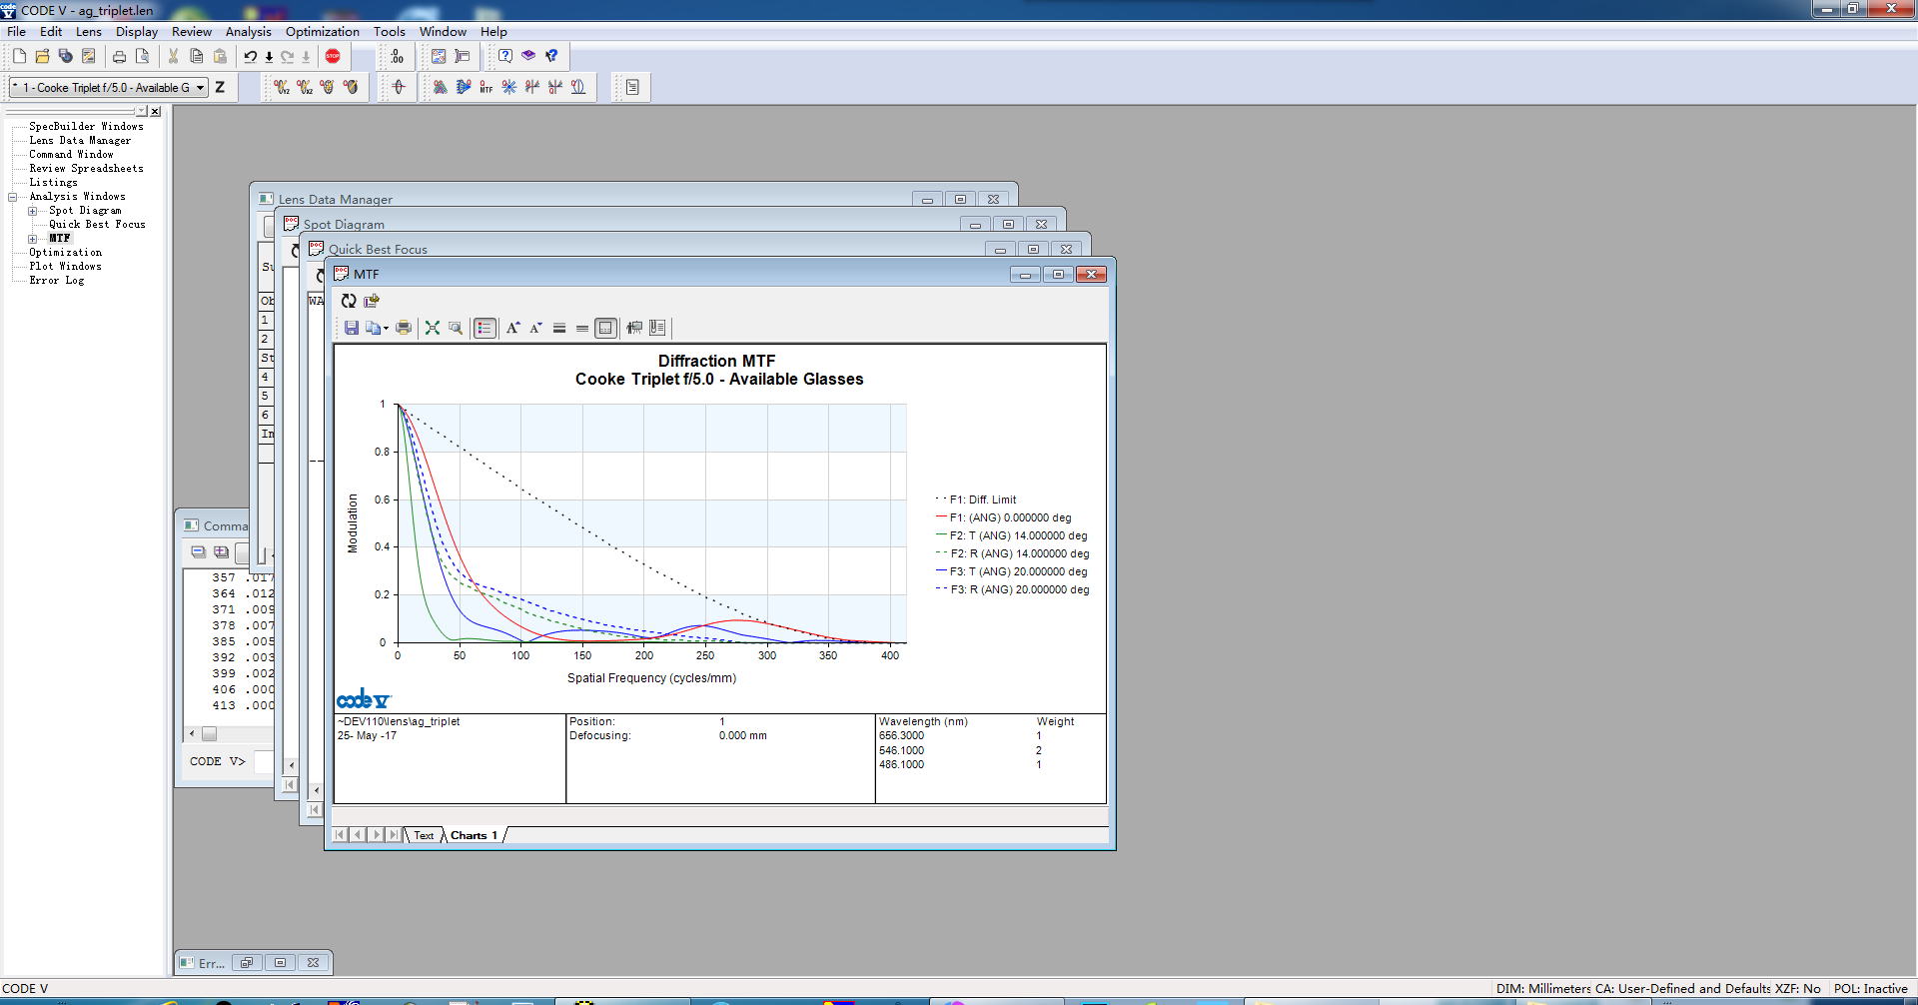Click thinner lines icon in MTF toolbar

582,328
